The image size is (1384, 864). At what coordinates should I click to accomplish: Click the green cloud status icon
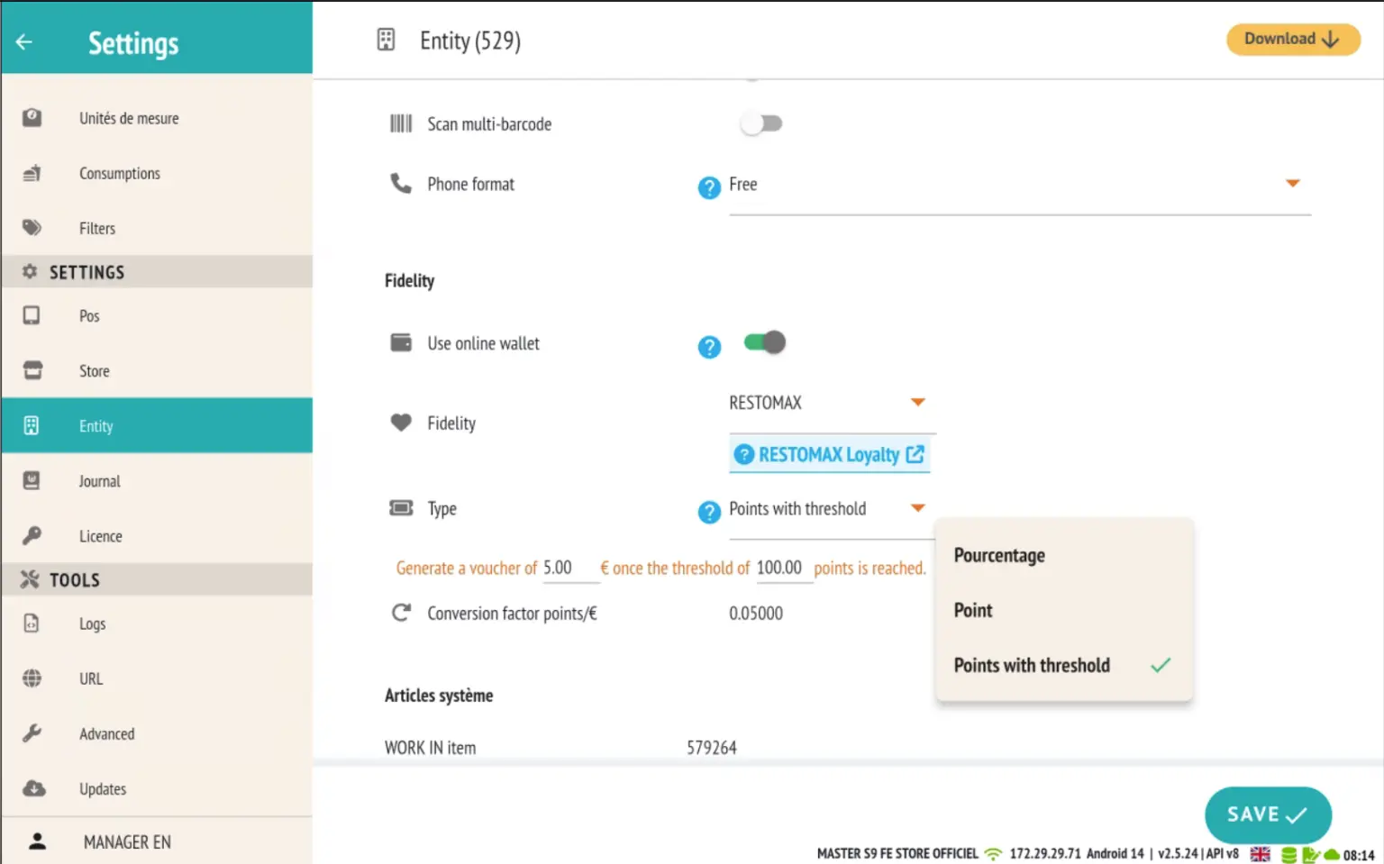tap(1332, 854)
